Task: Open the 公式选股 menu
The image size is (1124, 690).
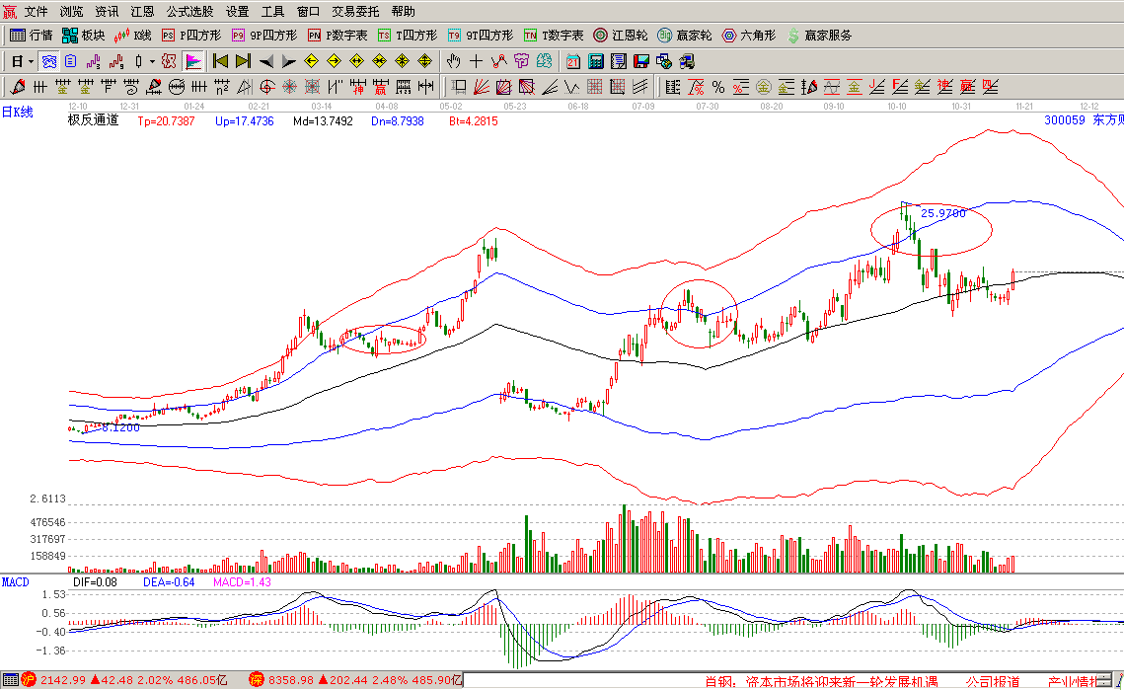Action: click(189, 12)
